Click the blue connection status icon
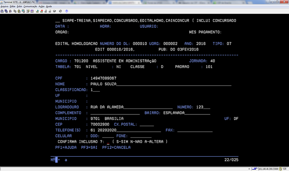This screenshot has width=289, height=171. coord(255,168)
